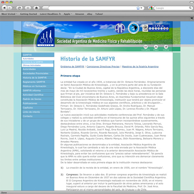Select Sociedades Provinciales in the sidebar menu

pyautogui.click(x=36, y=73)
